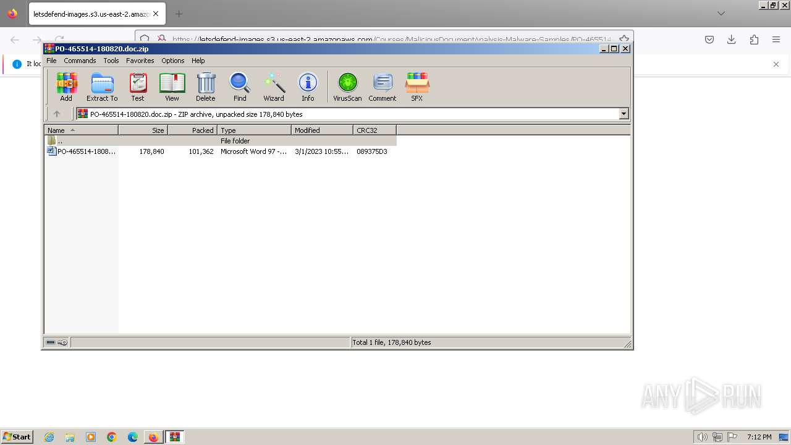Open the Windows Start button
The width and height of the screenshot is (791, 445).
click(x=17, y=437)
